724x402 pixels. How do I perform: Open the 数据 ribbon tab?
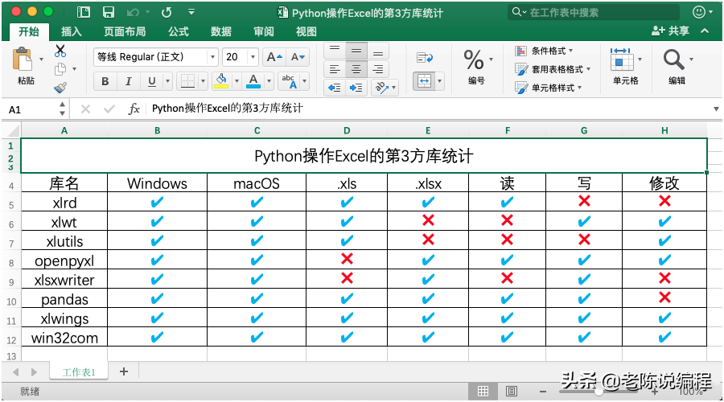point(220,32)
